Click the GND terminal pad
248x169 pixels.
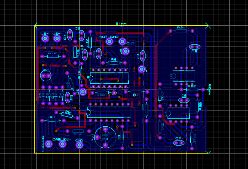point(79,144)
